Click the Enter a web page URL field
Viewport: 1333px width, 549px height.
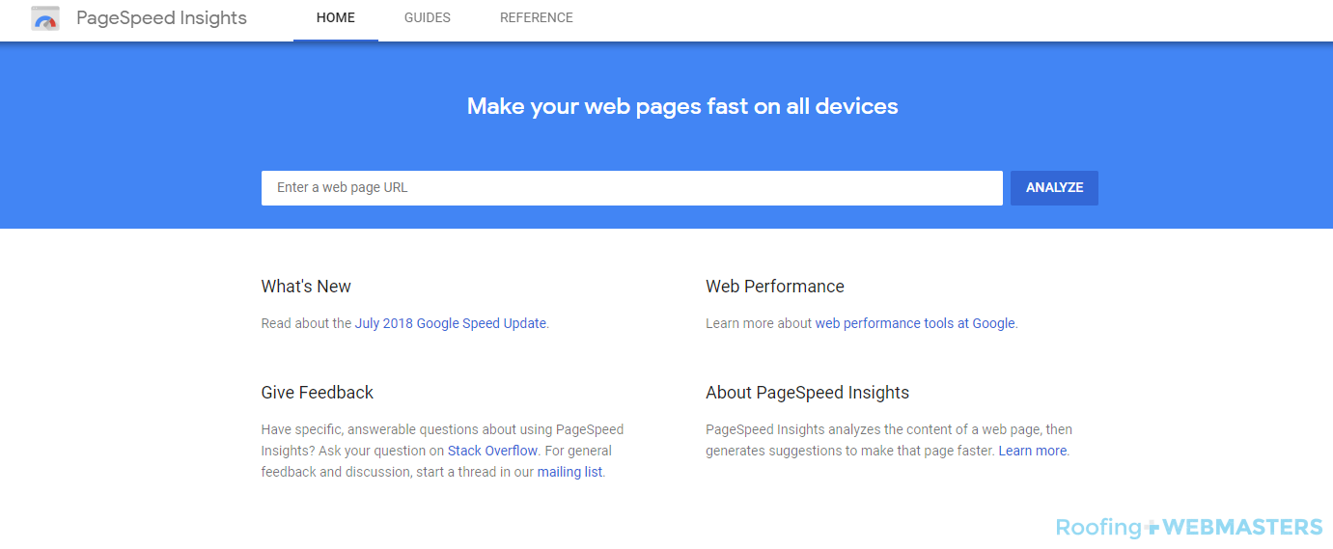(631, 188)
